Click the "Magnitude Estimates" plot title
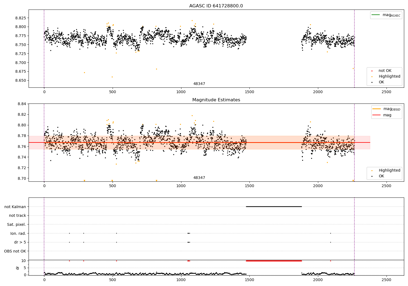Screen dimensions: 408x286 click(x=216, y=100)
